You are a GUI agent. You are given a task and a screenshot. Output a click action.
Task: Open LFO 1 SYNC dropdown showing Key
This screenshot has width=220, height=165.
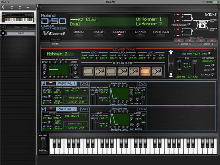[x=104, y=58]
